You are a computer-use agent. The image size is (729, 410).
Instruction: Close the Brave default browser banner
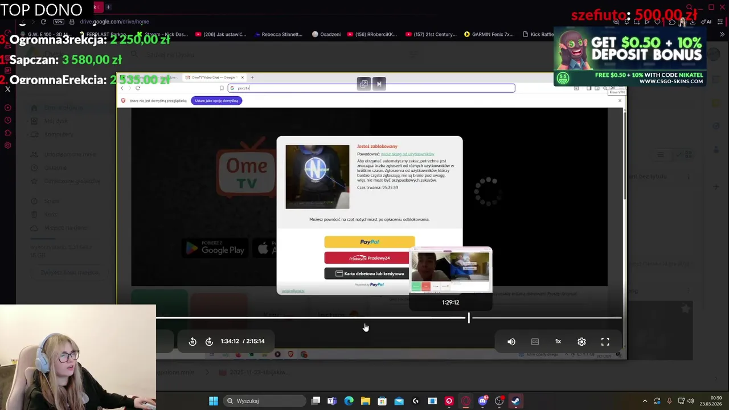tap(620, 101)
